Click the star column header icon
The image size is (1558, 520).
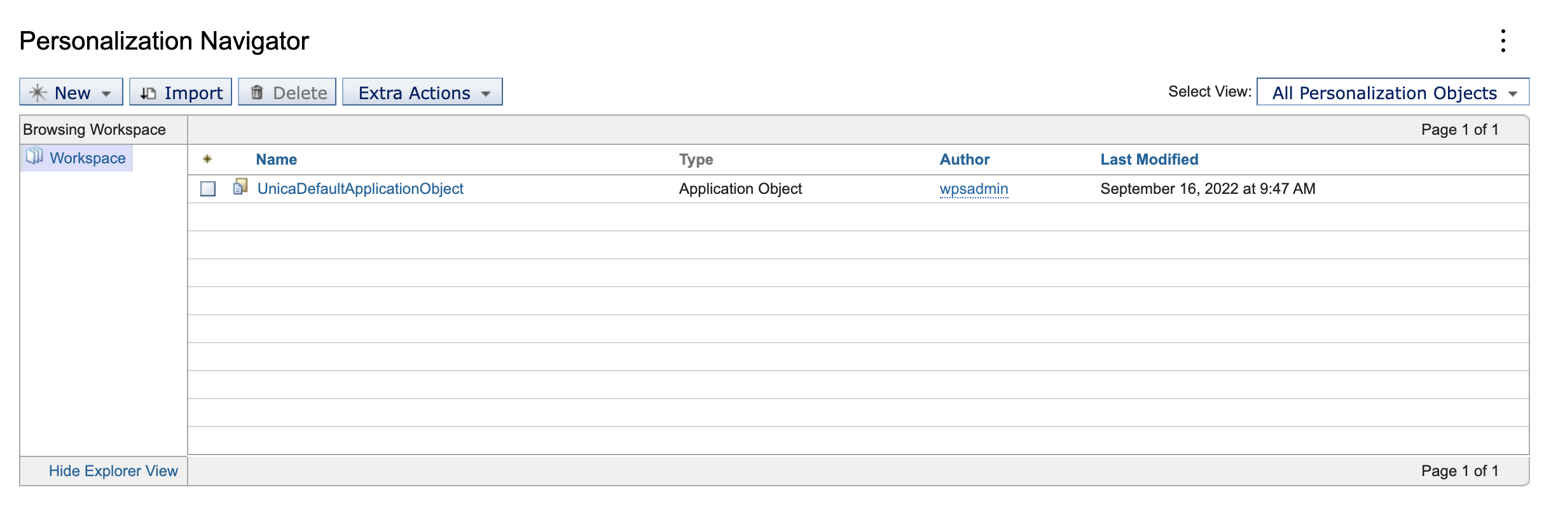click(207, 159)
